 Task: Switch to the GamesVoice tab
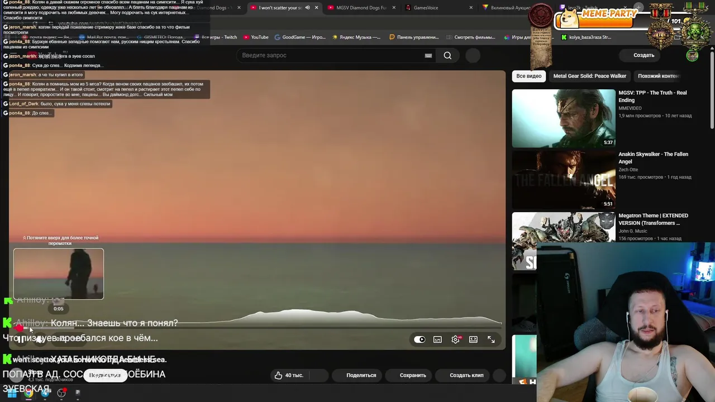pos(436,8)
